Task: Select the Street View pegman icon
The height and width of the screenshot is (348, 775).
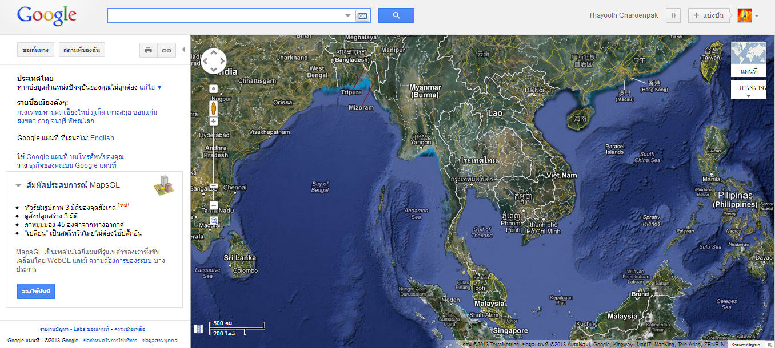Action: [214, 107]
